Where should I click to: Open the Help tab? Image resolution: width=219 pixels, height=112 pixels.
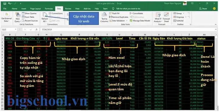pyautogui.click(x=97, y=8)
